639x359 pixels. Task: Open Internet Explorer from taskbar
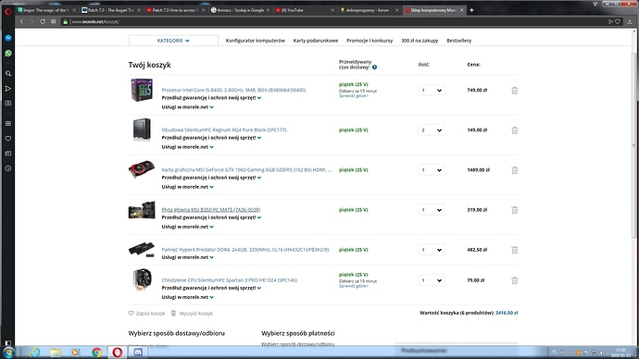pos(35,353)
